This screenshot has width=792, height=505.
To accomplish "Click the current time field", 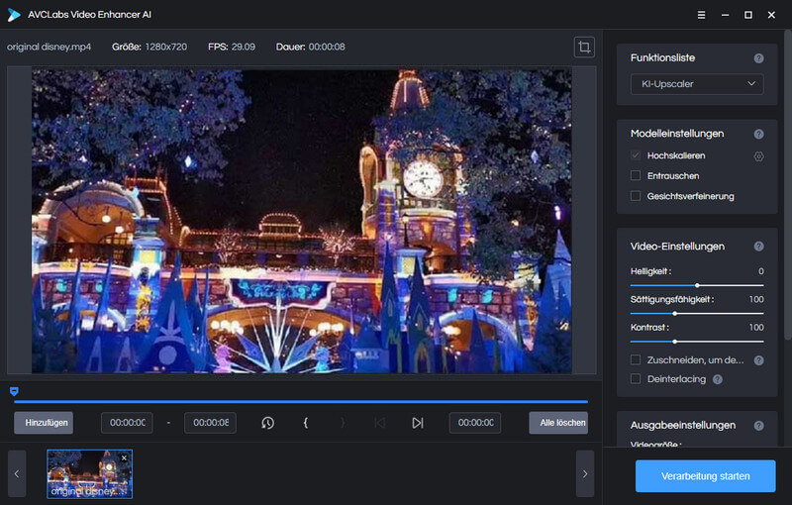I will tap(475, 423).
